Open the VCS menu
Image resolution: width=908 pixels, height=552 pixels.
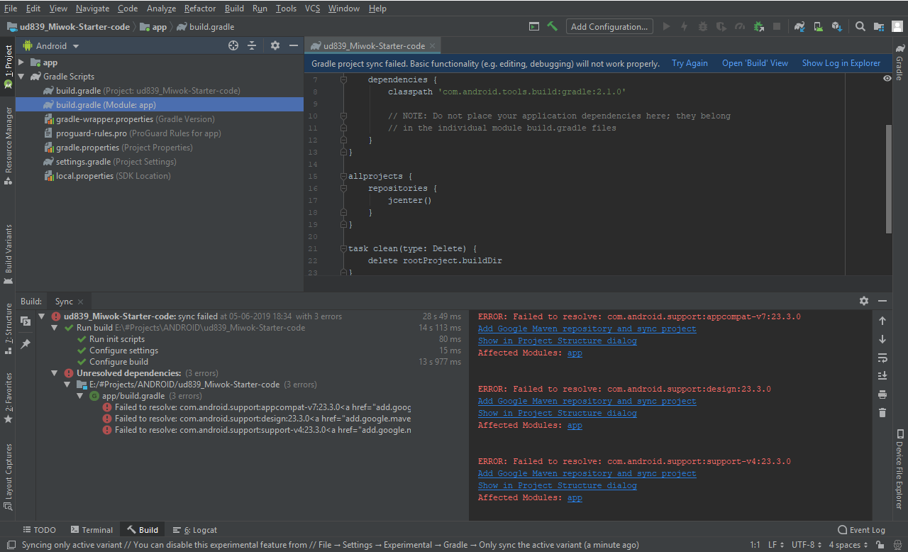[x=312, y=9]
